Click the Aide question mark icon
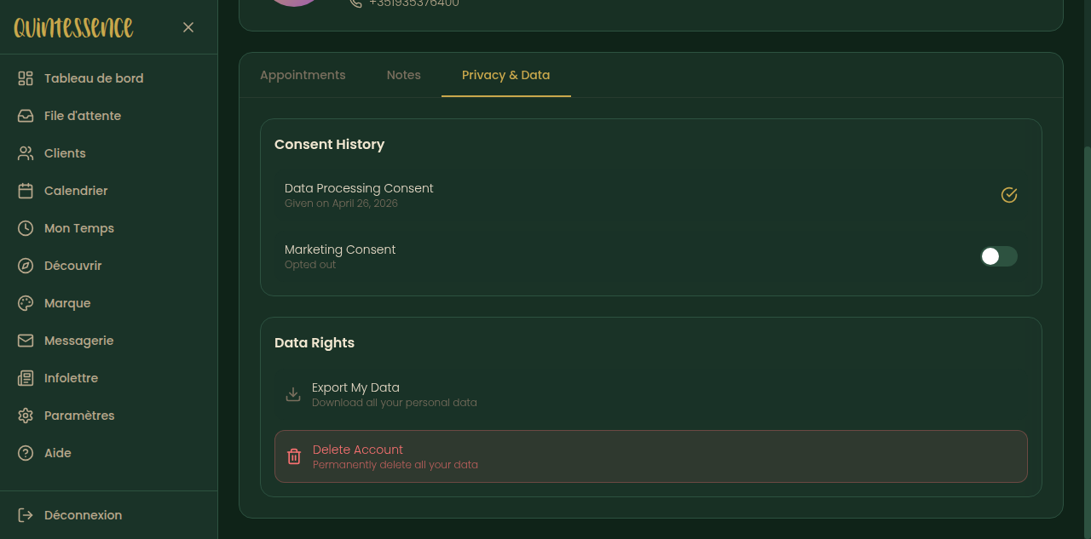 pyautogui.click(x=26, y=453)
